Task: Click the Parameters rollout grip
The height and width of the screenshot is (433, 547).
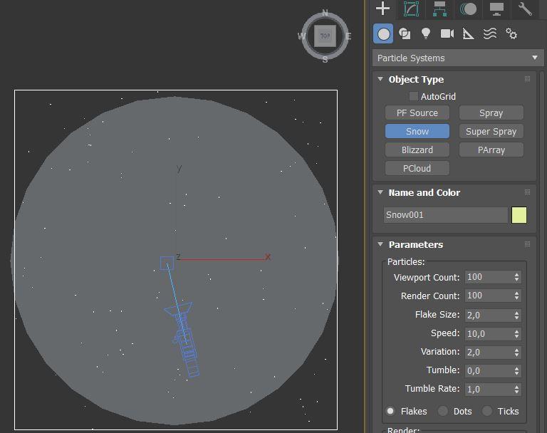Action: point(528,244)
